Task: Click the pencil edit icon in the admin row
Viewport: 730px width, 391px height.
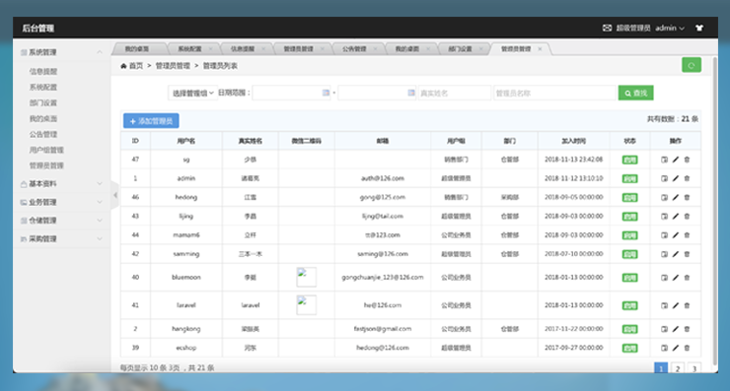Action: 676,178
